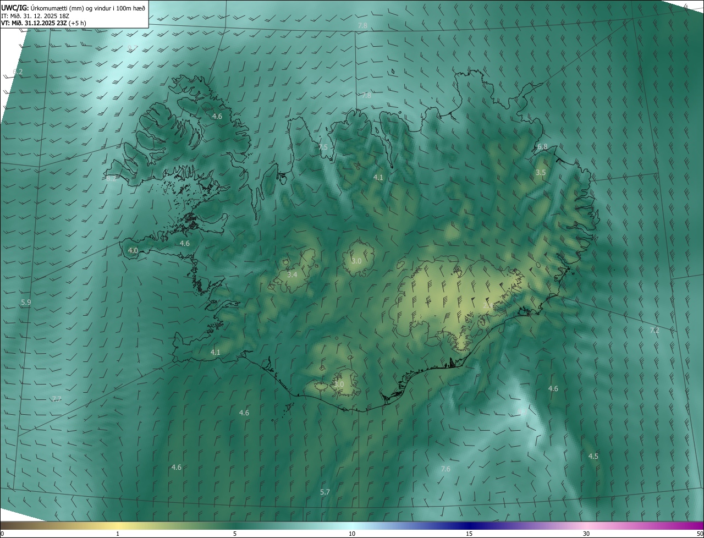The width and height of the screenshot is (704, 538).
Task: Click the 7.2 value label on the map
Action: click(x=654, y=331)
